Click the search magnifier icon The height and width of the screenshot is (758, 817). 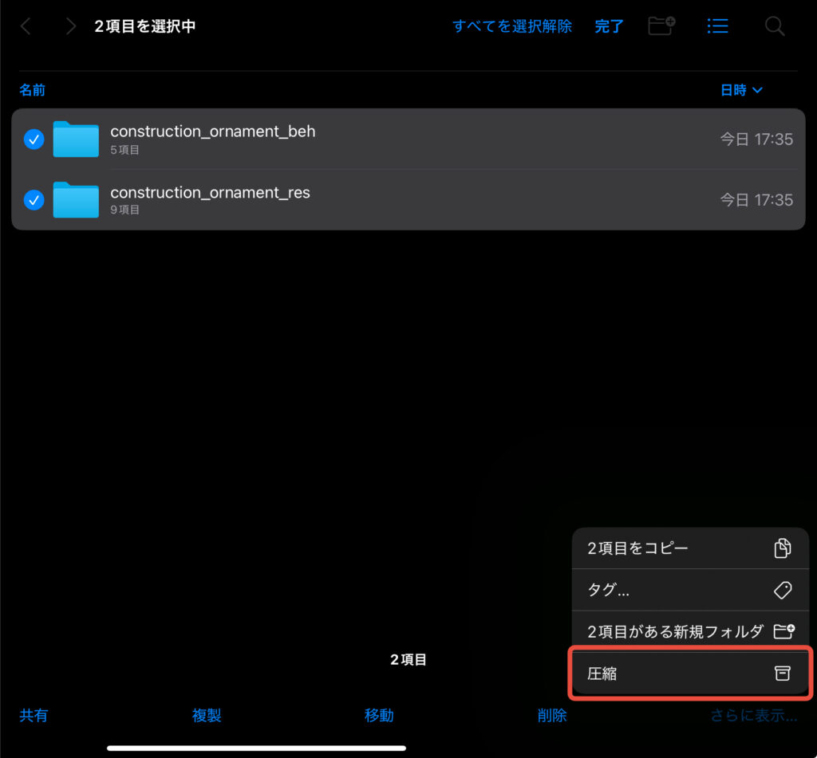pyautogui.click(x=774, y=26)
